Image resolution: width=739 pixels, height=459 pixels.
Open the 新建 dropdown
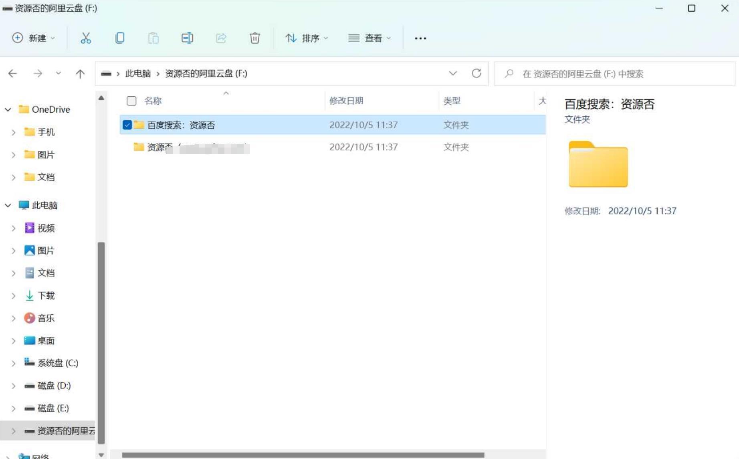34,38
